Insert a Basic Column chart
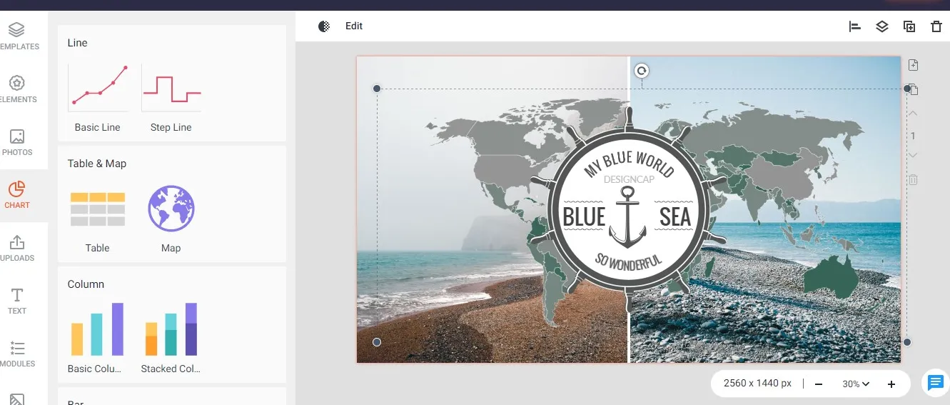 tap(98, 339)
